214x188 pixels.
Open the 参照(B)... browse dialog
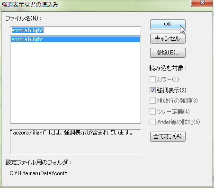pyautogui.click(x=168, y=53)
